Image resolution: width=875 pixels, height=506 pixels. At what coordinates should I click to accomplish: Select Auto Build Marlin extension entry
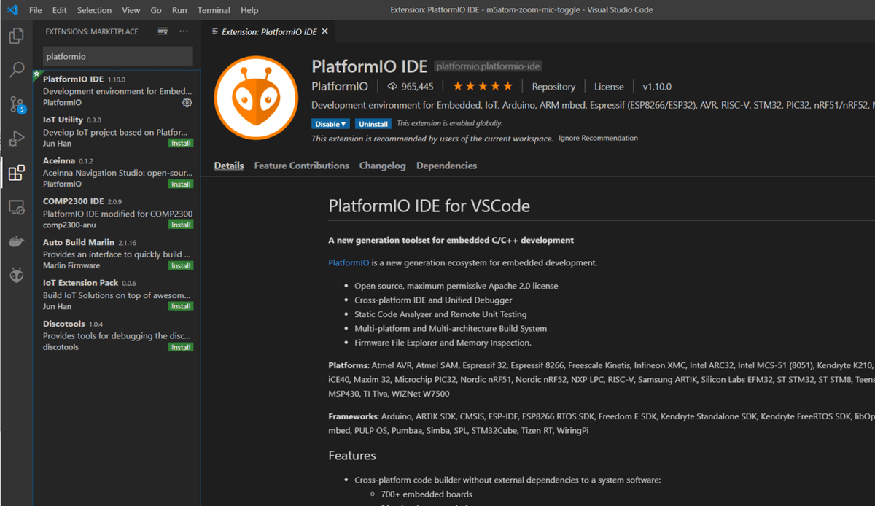117,254
